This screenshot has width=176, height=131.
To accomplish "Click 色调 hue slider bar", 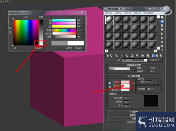I will point(64,30).
